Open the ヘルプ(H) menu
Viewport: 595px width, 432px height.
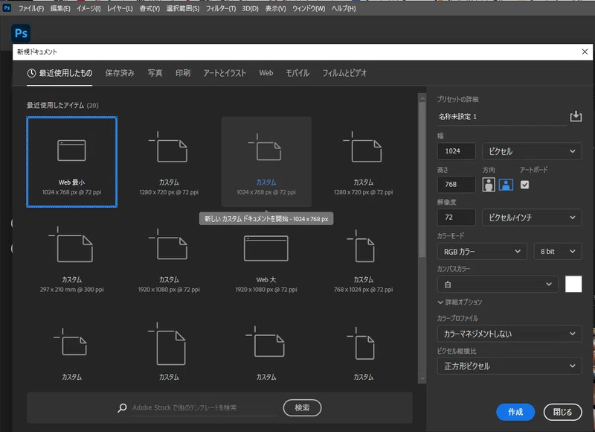[344, 8]
